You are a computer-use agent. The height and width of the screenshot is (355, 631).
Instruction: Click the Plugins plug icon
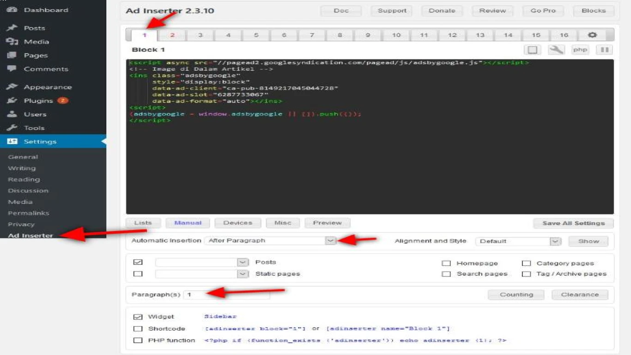[12, 100]
